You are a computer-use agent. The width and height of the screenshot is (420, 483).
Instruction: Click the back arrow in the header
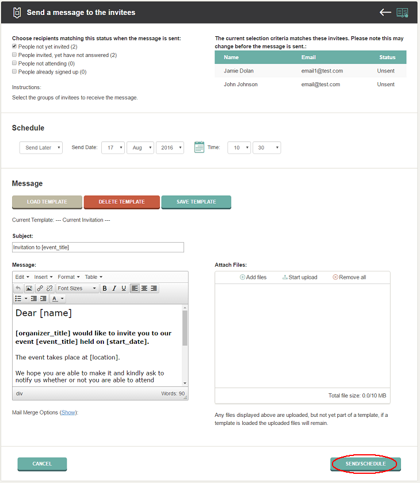385,12
